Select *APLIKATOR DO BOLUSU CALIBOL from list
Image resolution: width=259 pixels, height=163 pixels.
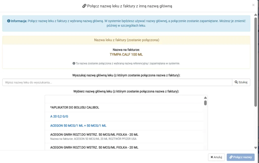pyautogui.click(x=124, y=107)
